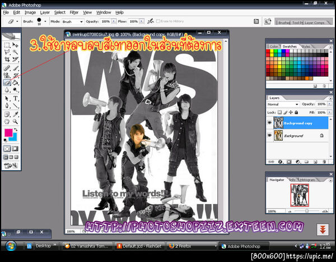Select the Eyedropper tool
This screenshot has width=336, height=262.
coord(15,115)
